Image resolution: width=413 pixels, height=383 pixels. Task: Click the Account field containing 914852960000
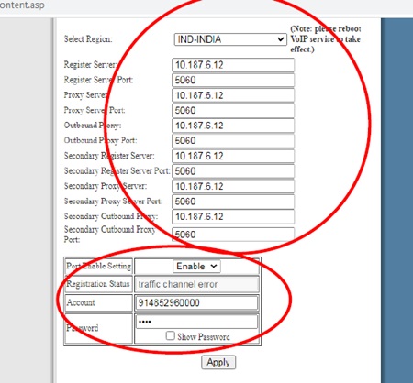[196, 303]
